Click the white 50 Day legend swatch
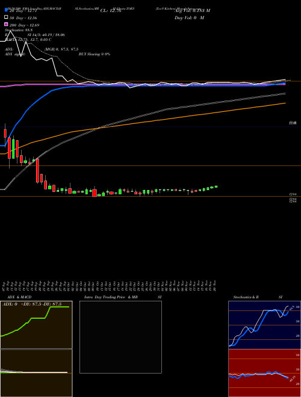The width and height of the screenshot is (301, 397). (x=7, y=17)
